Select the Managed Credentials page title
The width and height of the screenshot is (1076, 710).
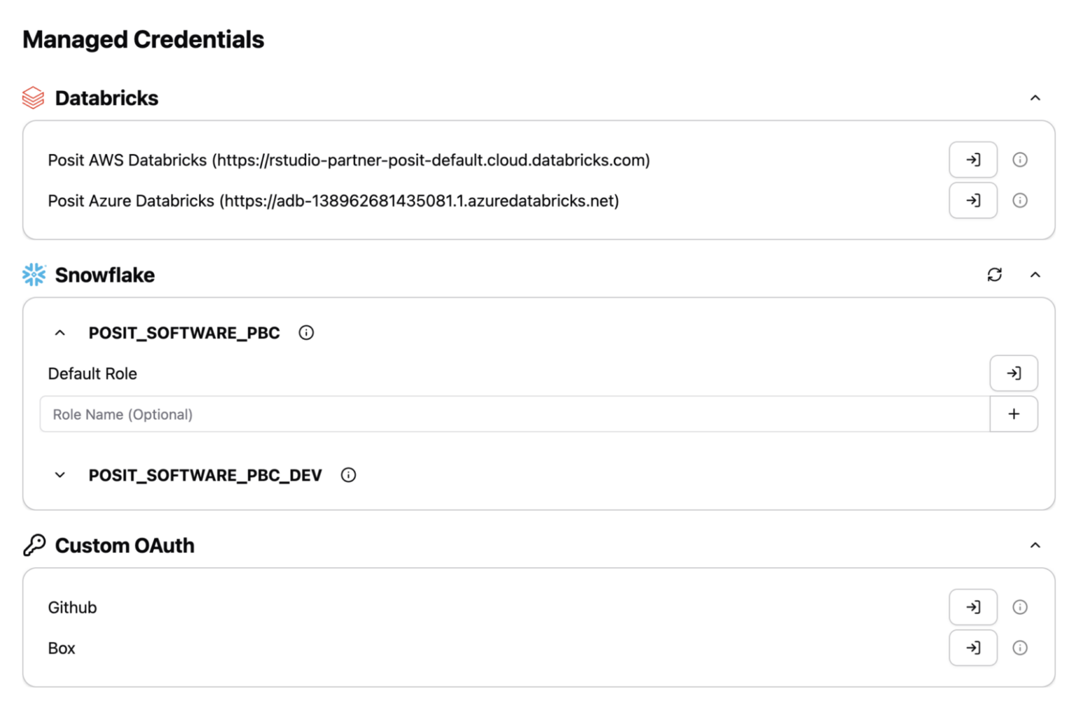(x=143, y=39)
